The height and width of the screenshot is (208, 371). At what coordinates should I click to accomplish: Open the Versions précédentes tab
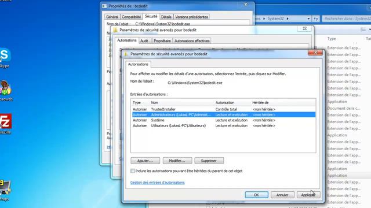191,17
